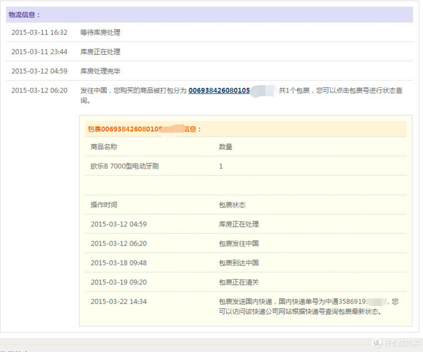The width and height of the screenshot is (423, 352).
Task: Open package number link 006938426080105
Action: point(219,90)
